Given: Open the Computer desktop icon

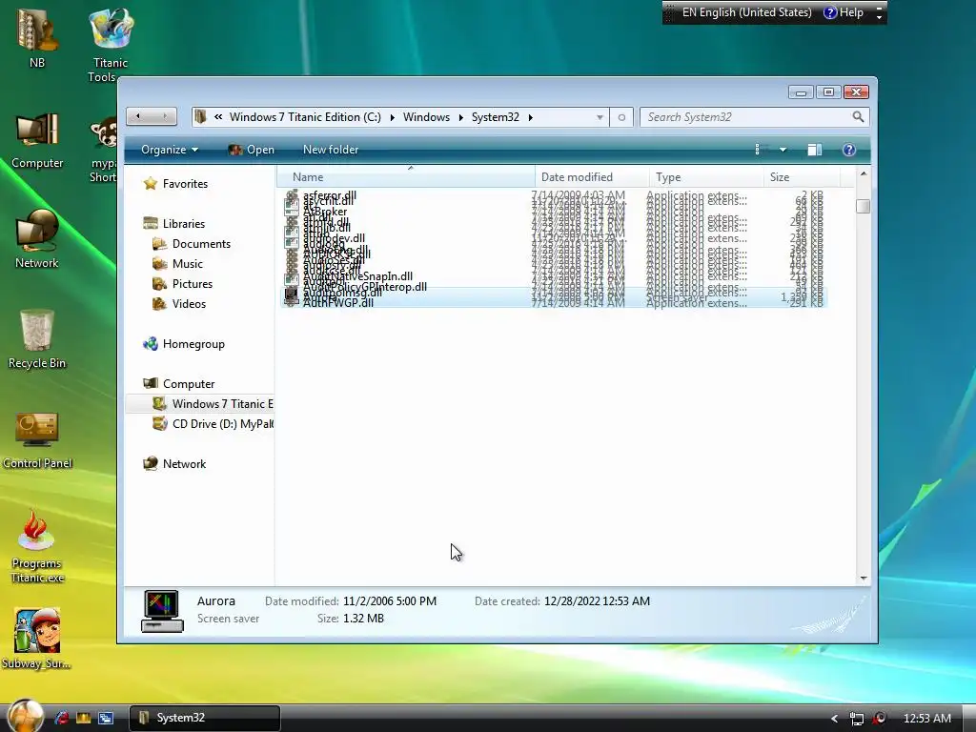Looking at the screenshot, I should tap(37, 140).
